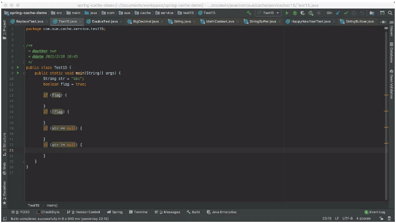The image size is (396, 223).
Task: Open the Database tool window
Action: [391, 53]
